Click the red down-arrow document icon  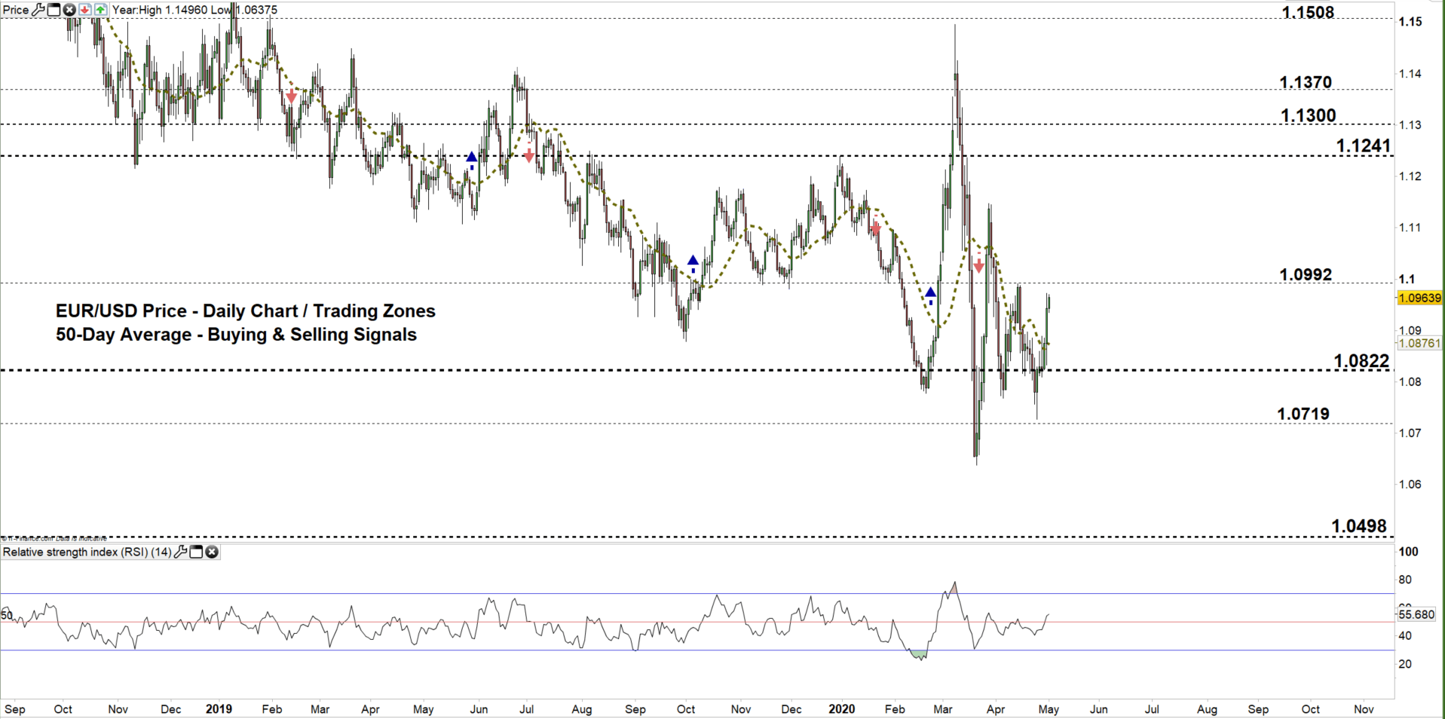85,10
